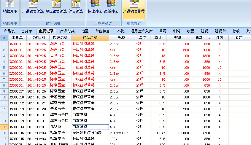Click the grid corner select-all icon
The width and height of the screenshot is (251, 145).
click(x=4, y=38)
